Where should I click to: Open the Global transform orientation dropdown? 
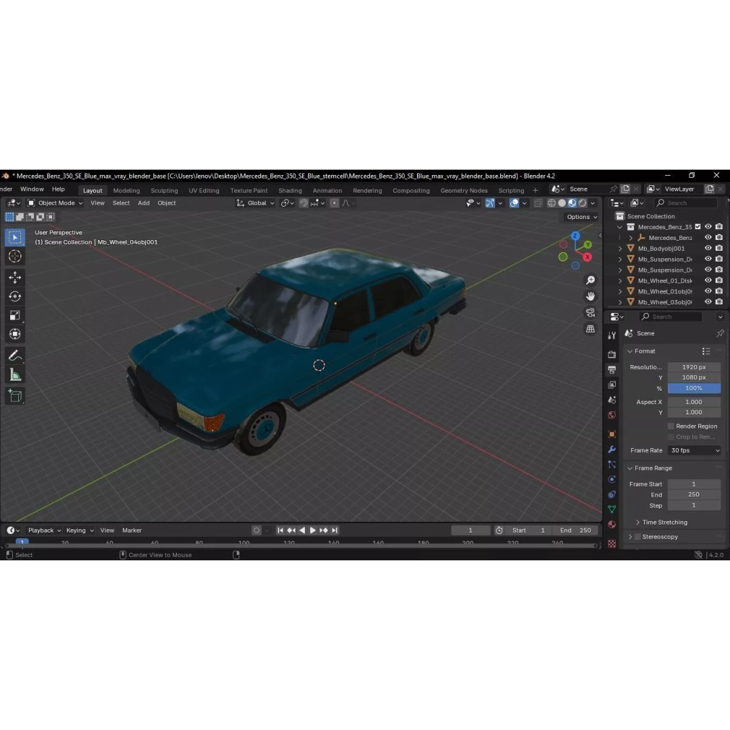pyautogui.click(x=255, y=203)
